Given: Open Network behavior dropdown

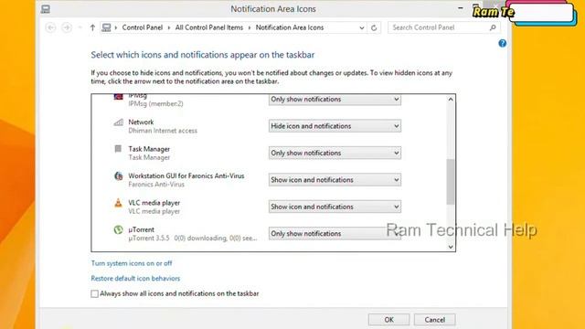Looking at the screenshot, I should pyautogui.click(x=335, y=126).
